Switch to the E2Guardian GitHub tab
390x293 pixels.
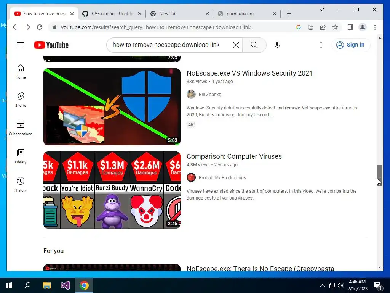[x=112, y=14]
